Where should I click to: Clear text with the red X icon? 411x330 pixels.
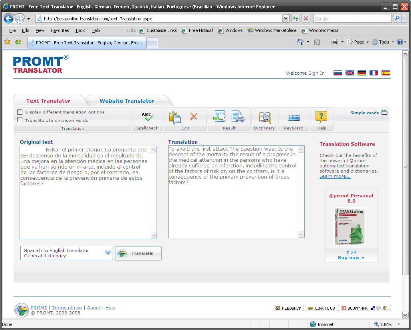click(194, 116)
